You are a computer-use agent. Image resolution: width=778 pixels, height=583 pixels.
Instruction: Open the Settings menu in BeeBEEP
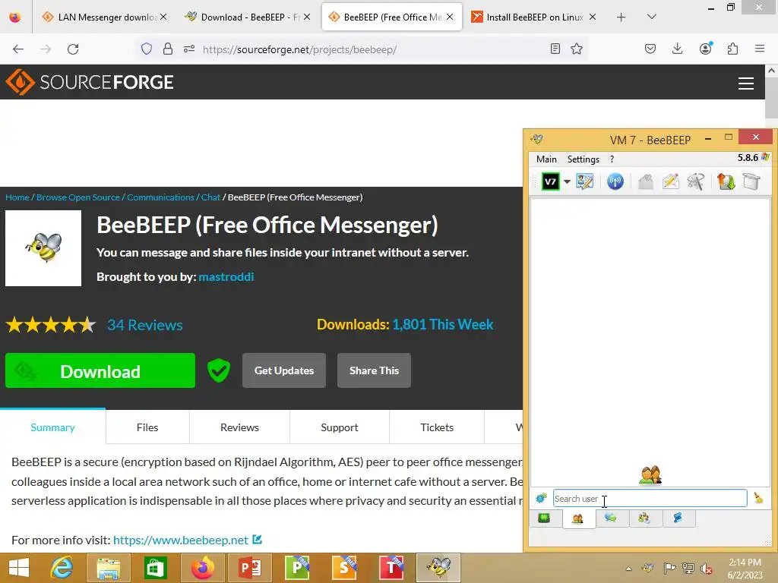click(x=583, y=159)
